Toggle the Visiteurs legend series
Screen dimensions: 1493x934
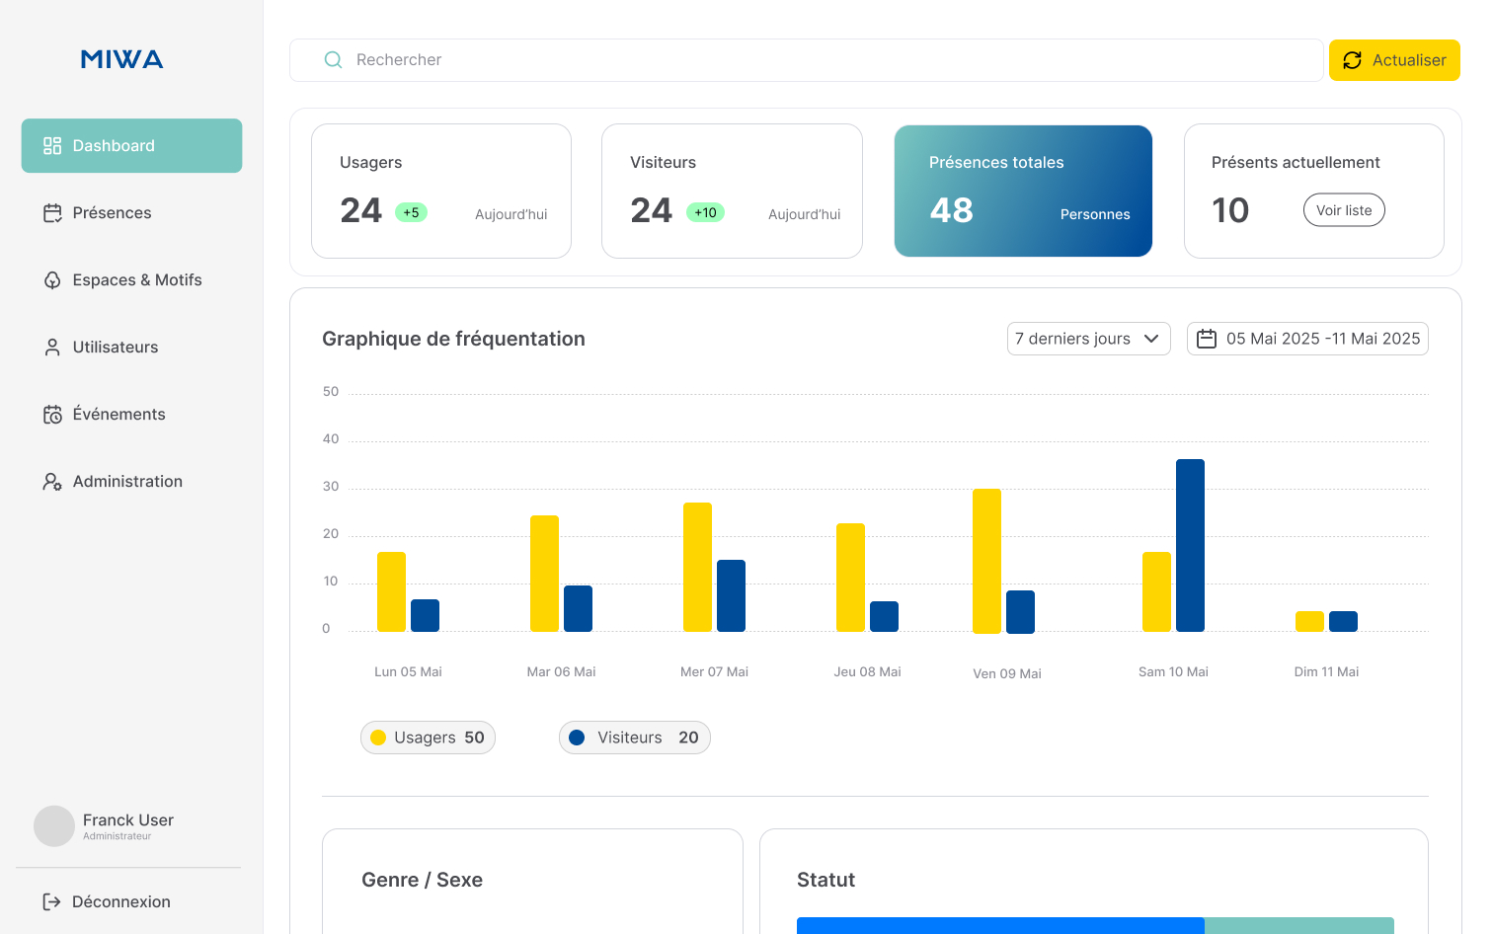(634, 738)
